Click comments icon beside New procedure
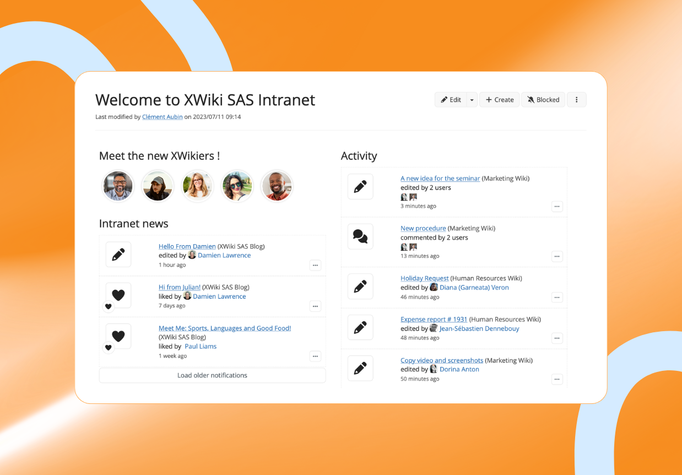This screenshot has width=682, height=475. tap(360, 236)
